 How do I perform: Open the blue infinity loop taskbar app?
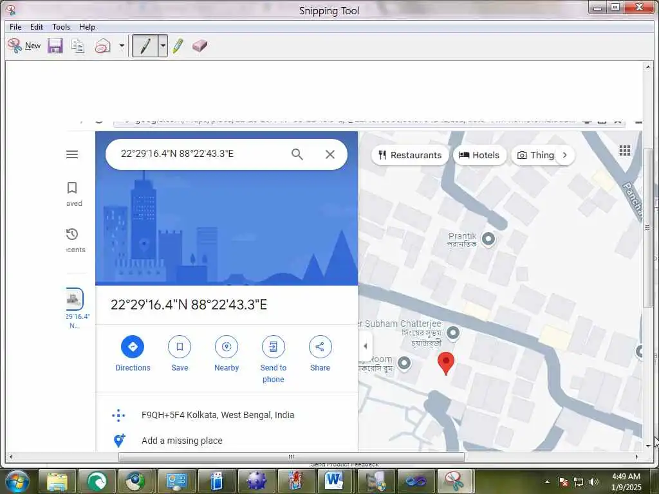tap(415, 481)
